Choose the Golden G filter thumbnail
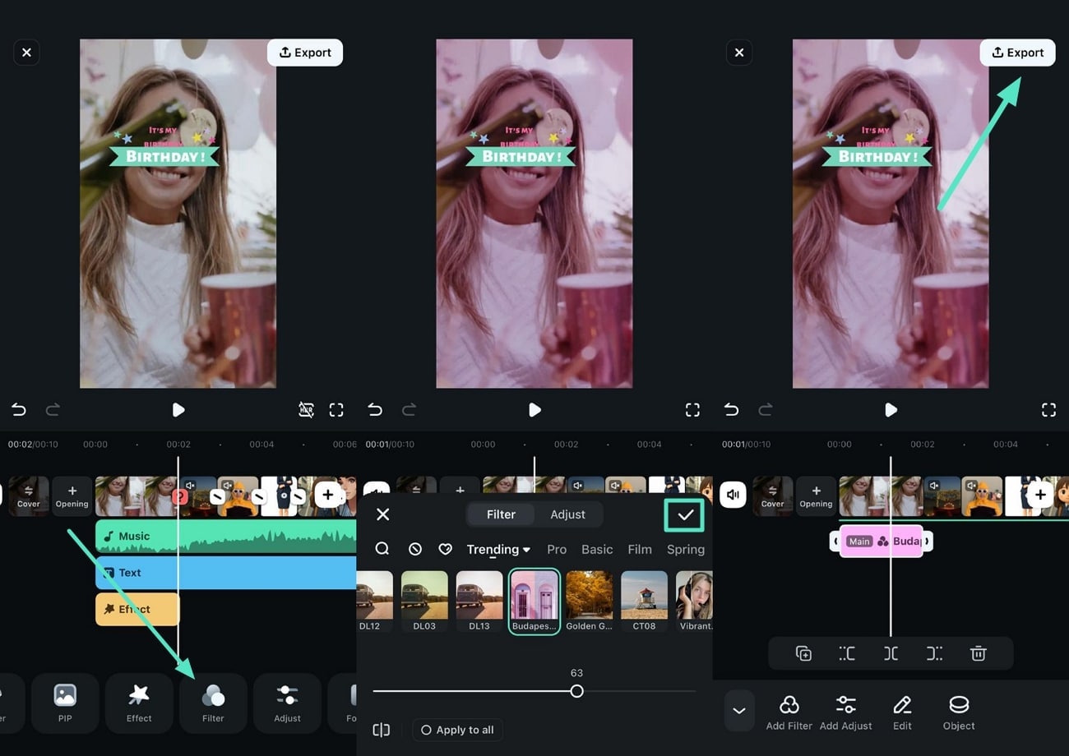The width and height of the screenshot is (1069, 756). click(590, 601)
